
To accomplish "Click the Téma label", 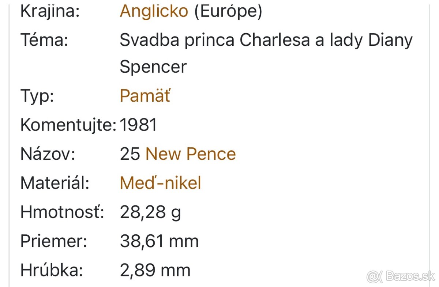I will 44,40.
